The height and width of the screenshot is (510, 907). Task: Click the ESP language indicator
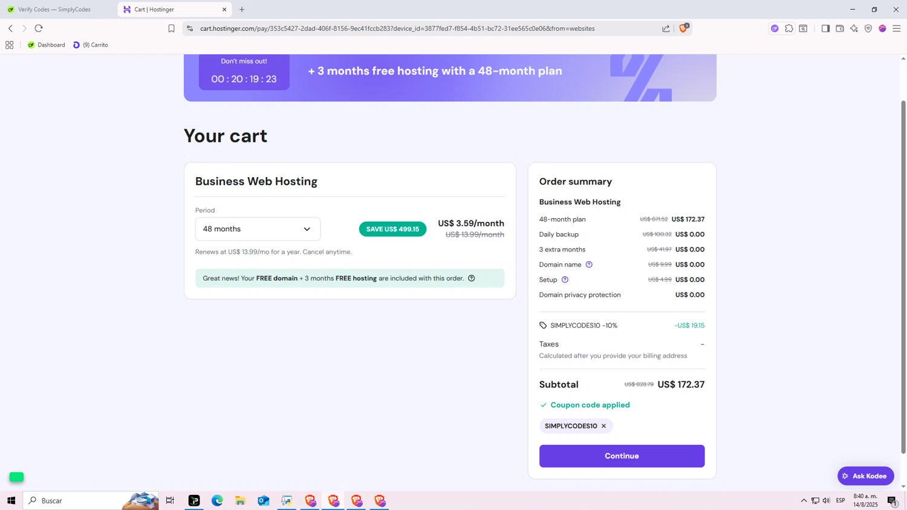pyautogui.click(x=840, y=500)
